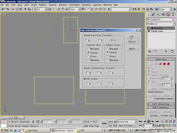Enable Match Scale Z checkbox

point(110,83)
